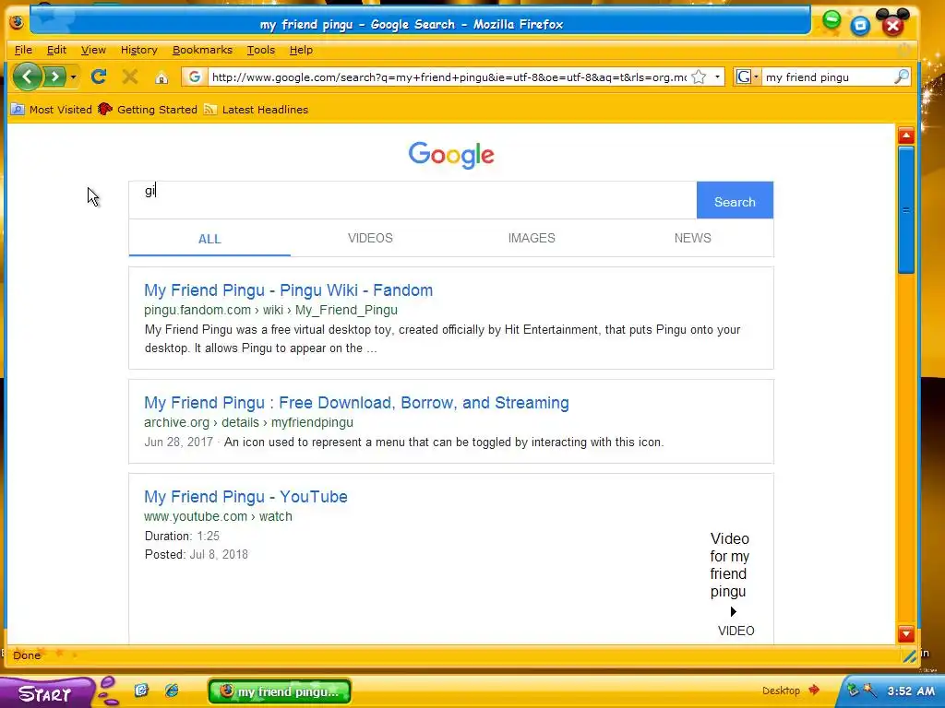Go back with the green Back arrow
The width and height of the screenshot is (945, 708).
(27, 77)
